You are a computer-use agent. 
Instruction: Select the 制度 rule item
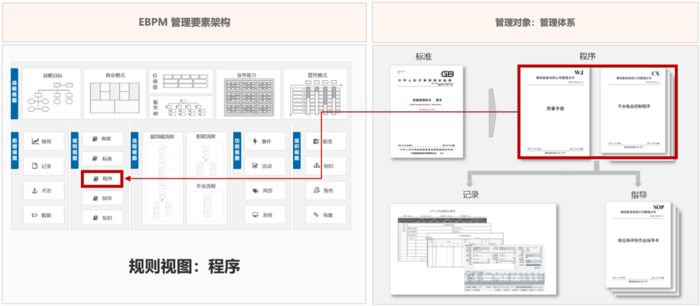click(102, 138)
